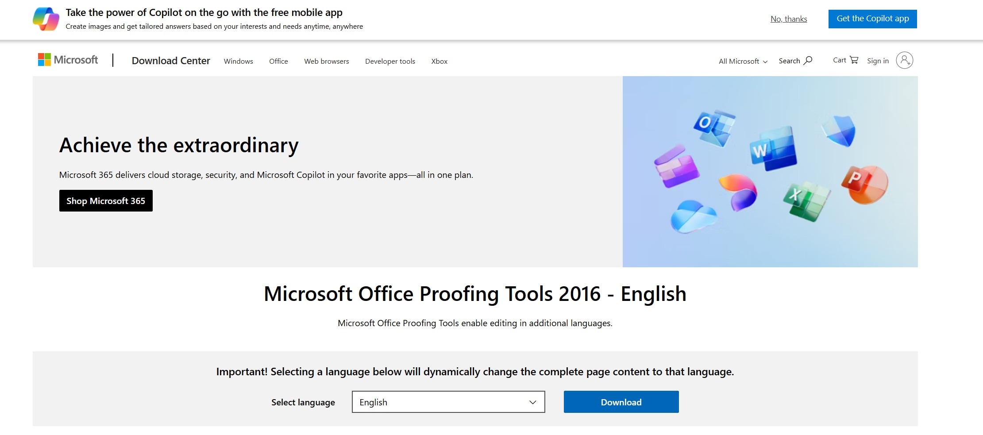
Task: Open the Developer tools menu item
Action: pyautogui.click(x=390, y=61)
